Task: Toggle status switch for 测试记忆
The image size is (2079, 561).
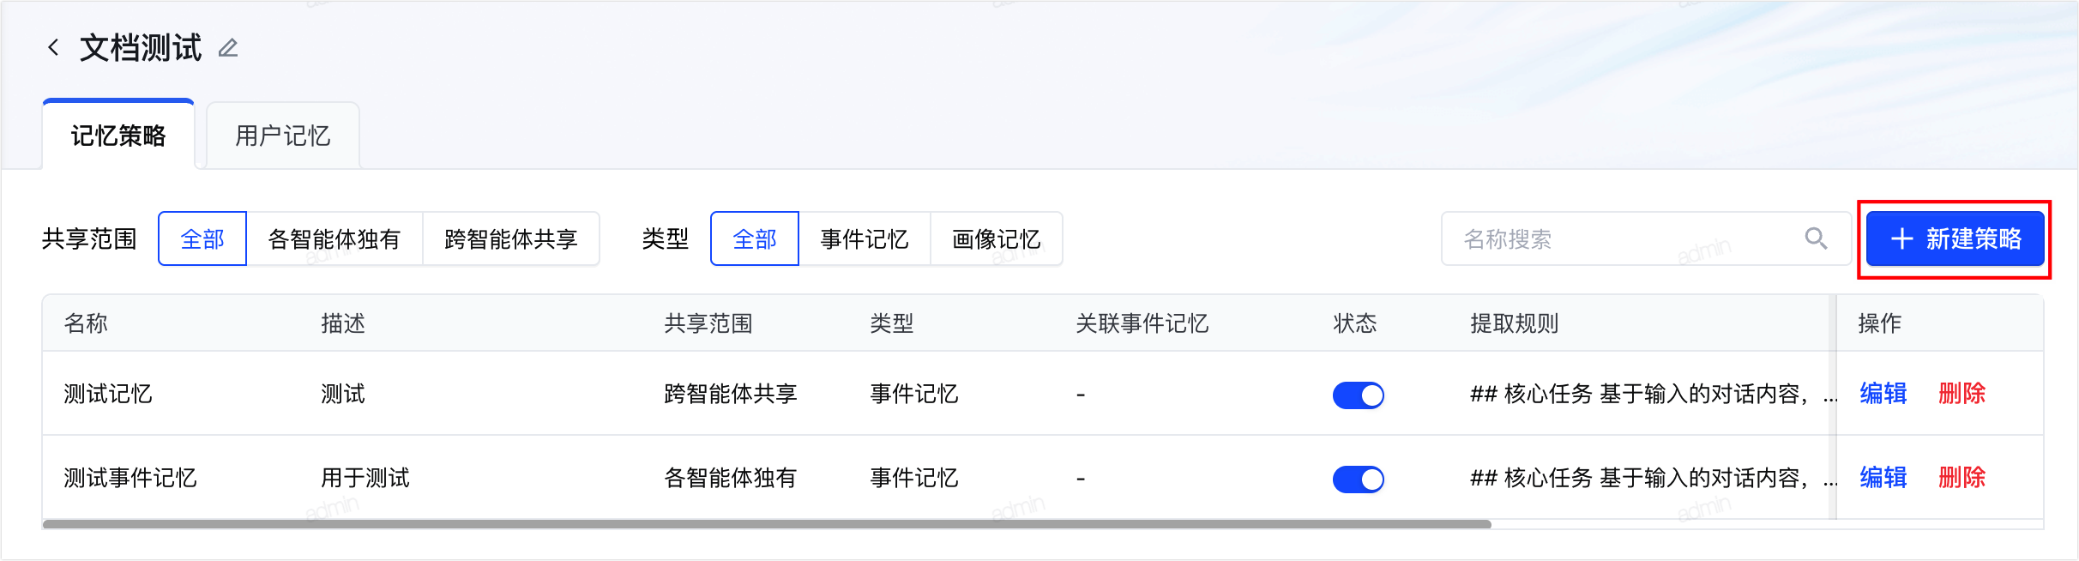Action: point(1359,395)
